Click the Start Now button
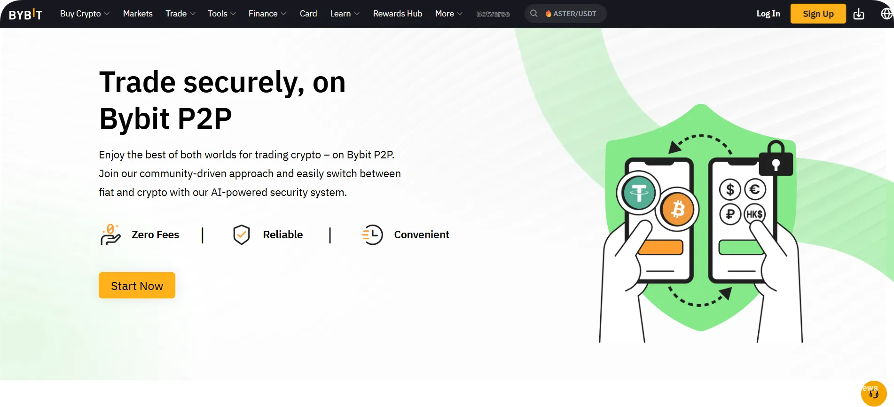The image size is (894, 407). point(137,285)
